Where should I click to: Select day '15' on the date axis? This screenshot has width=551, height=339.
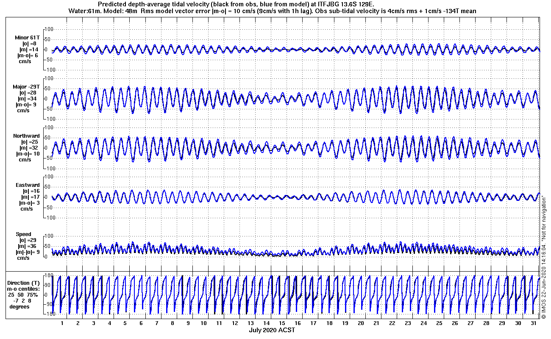click(282, 323)
